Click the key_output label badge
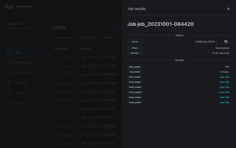This screenshot has height=148, width=236. pyautogui.click(x=135, y=72)
